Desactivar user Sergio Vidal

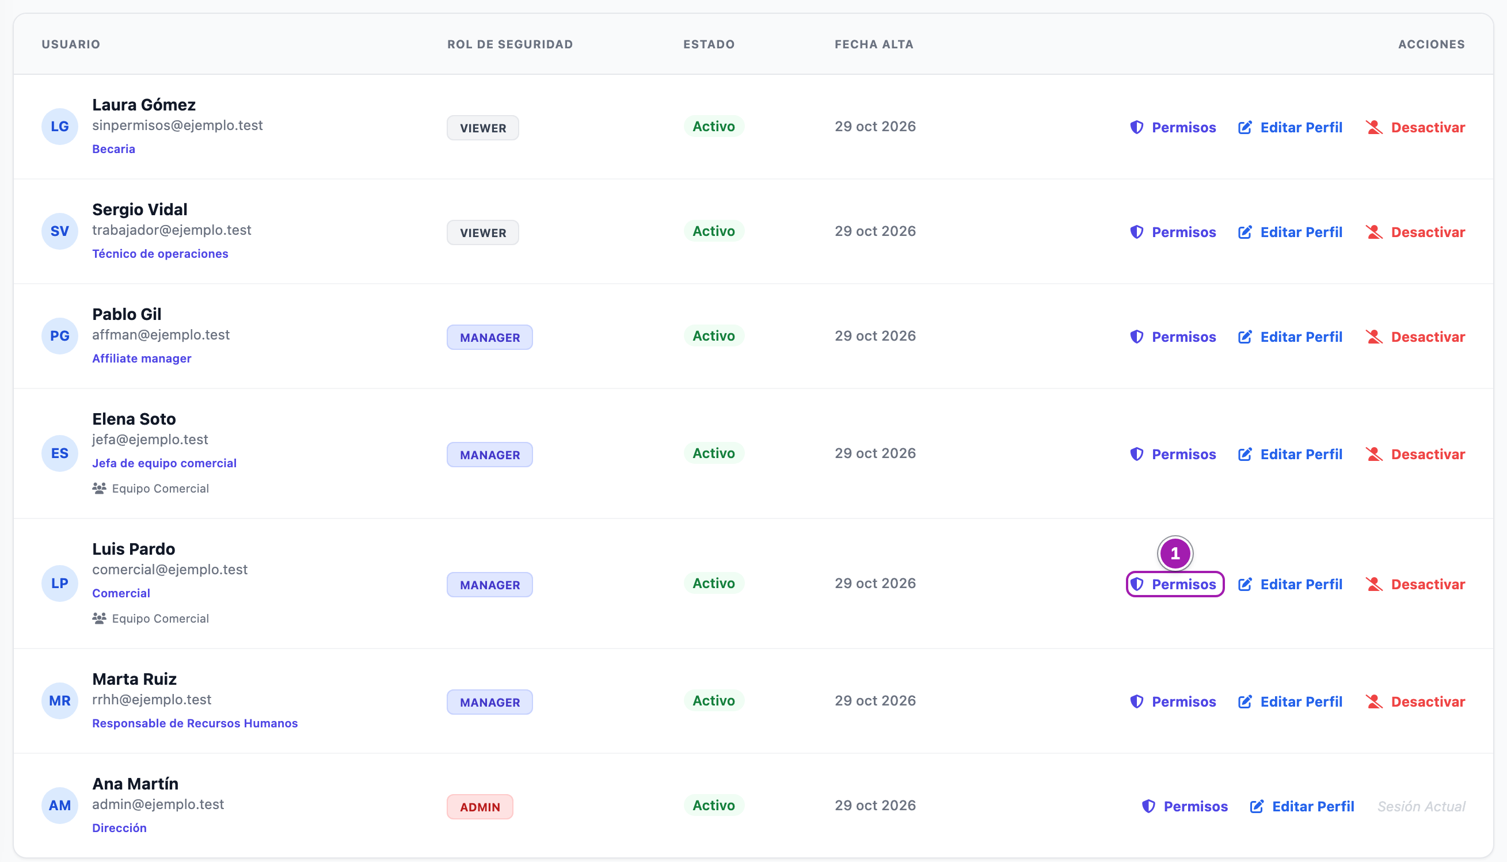(x=1415, y=232)
